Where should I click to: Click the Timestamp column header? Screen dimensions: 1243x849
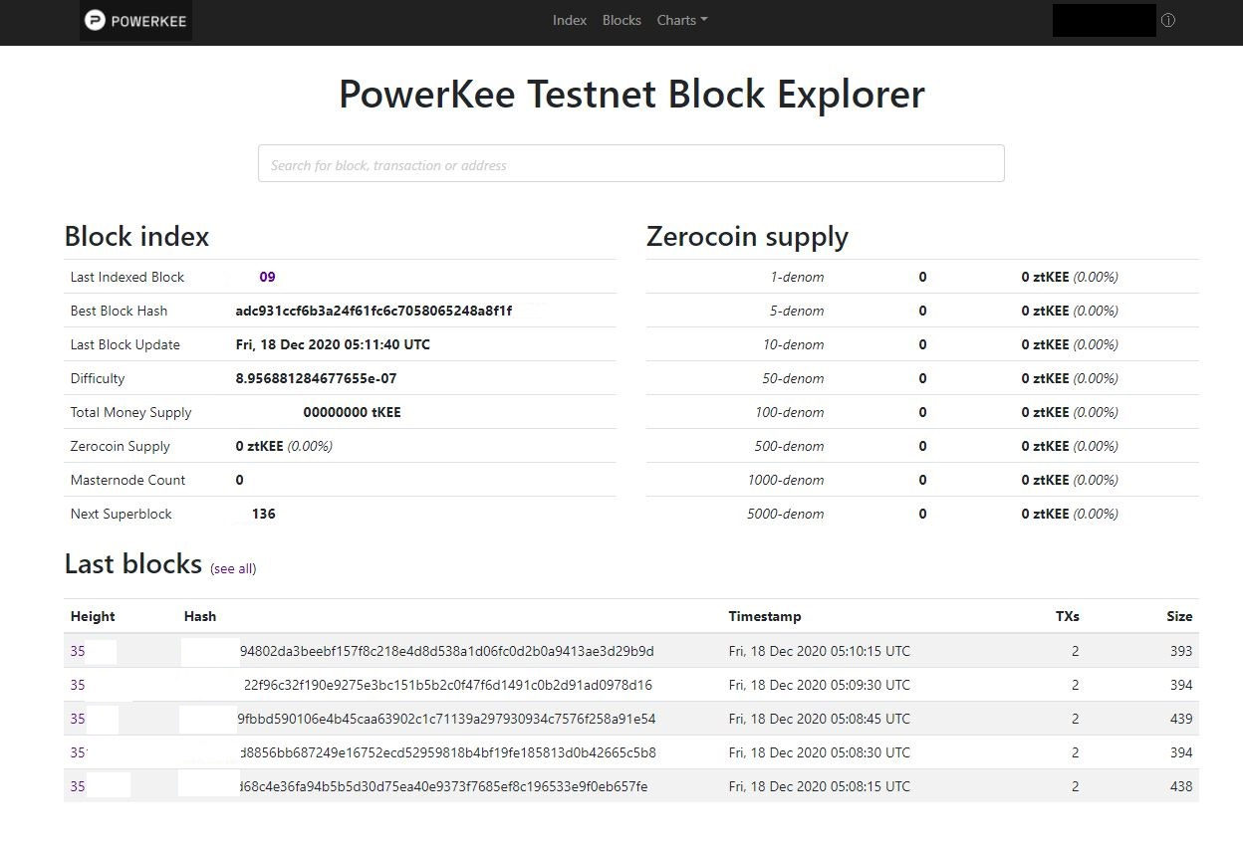point(765,616)
